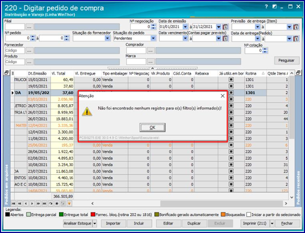Click previous record arrow icon

pyautogui.click(x=26, y=204)
